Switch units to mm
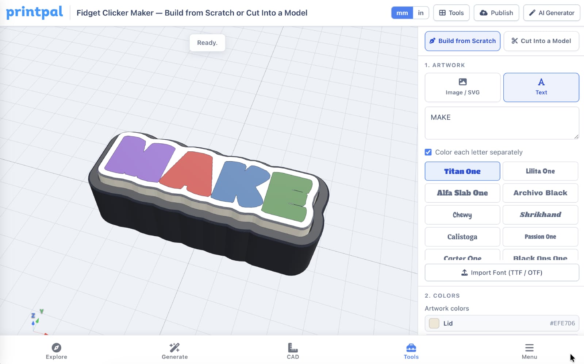This screenshot has width=584, height=364. point(402,13)
